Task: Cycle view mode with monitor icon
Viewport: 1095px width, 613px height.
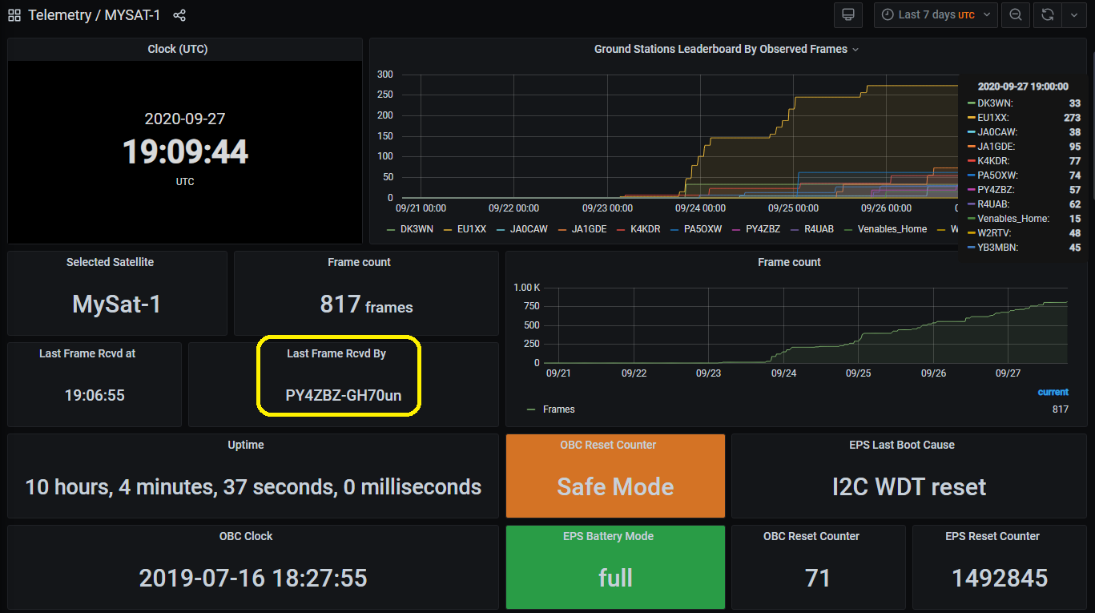Action: point(849,14)
